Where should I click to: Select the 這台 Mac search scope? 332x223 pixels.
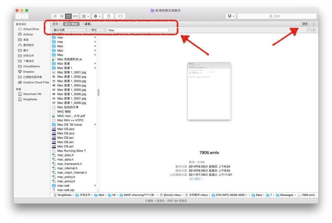pyautogui.click(x=71, y=24)
